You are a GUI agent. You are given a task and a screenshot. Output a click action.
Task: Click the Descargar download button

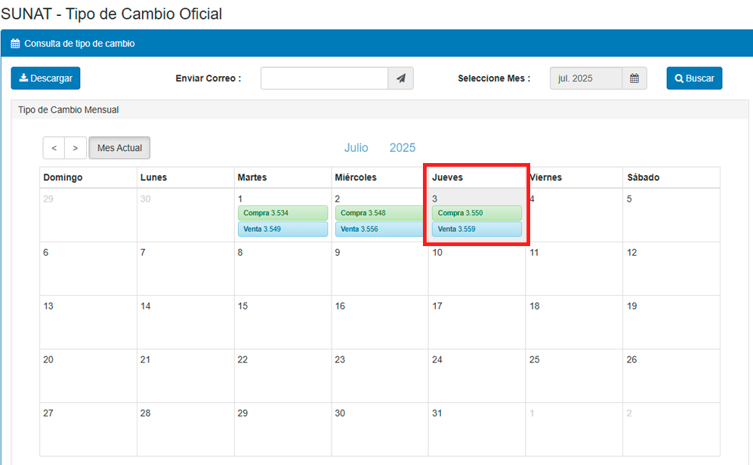45,79
